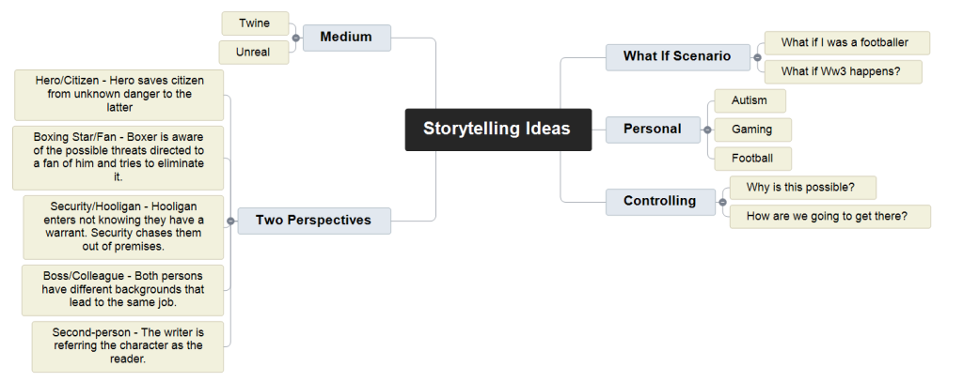The height and width of the screenshot is (382, 963).
Task: Select the Personal topic node
Action: [653, 130]
